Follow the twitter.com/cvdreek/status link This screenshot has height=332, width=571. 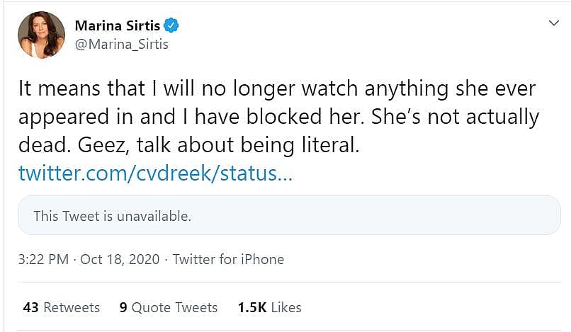tap(154, 173)
